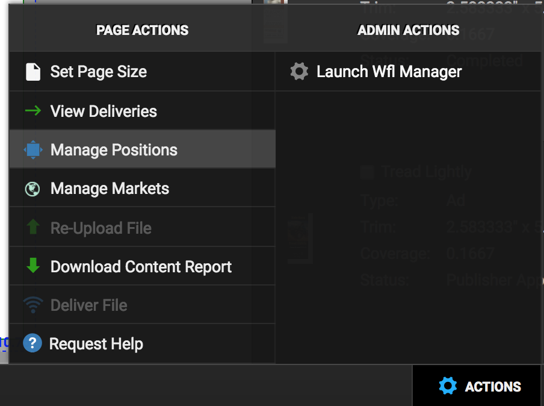Open Manage Positions text entry
Screen dimensions: 544x406
tap(114, 150)
